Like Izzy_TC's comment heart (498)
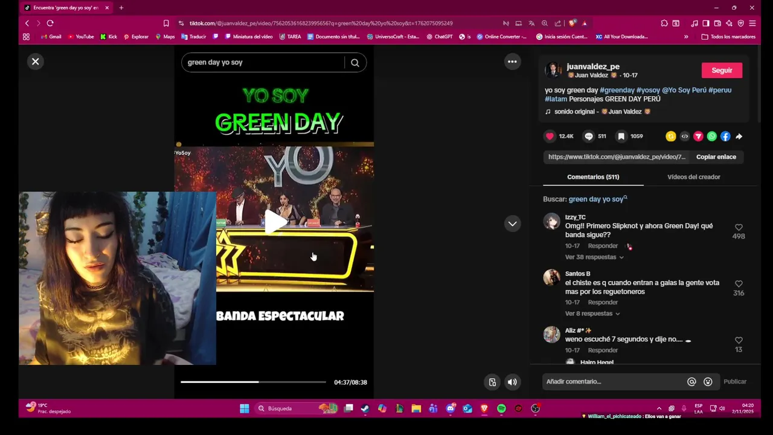 739,227
